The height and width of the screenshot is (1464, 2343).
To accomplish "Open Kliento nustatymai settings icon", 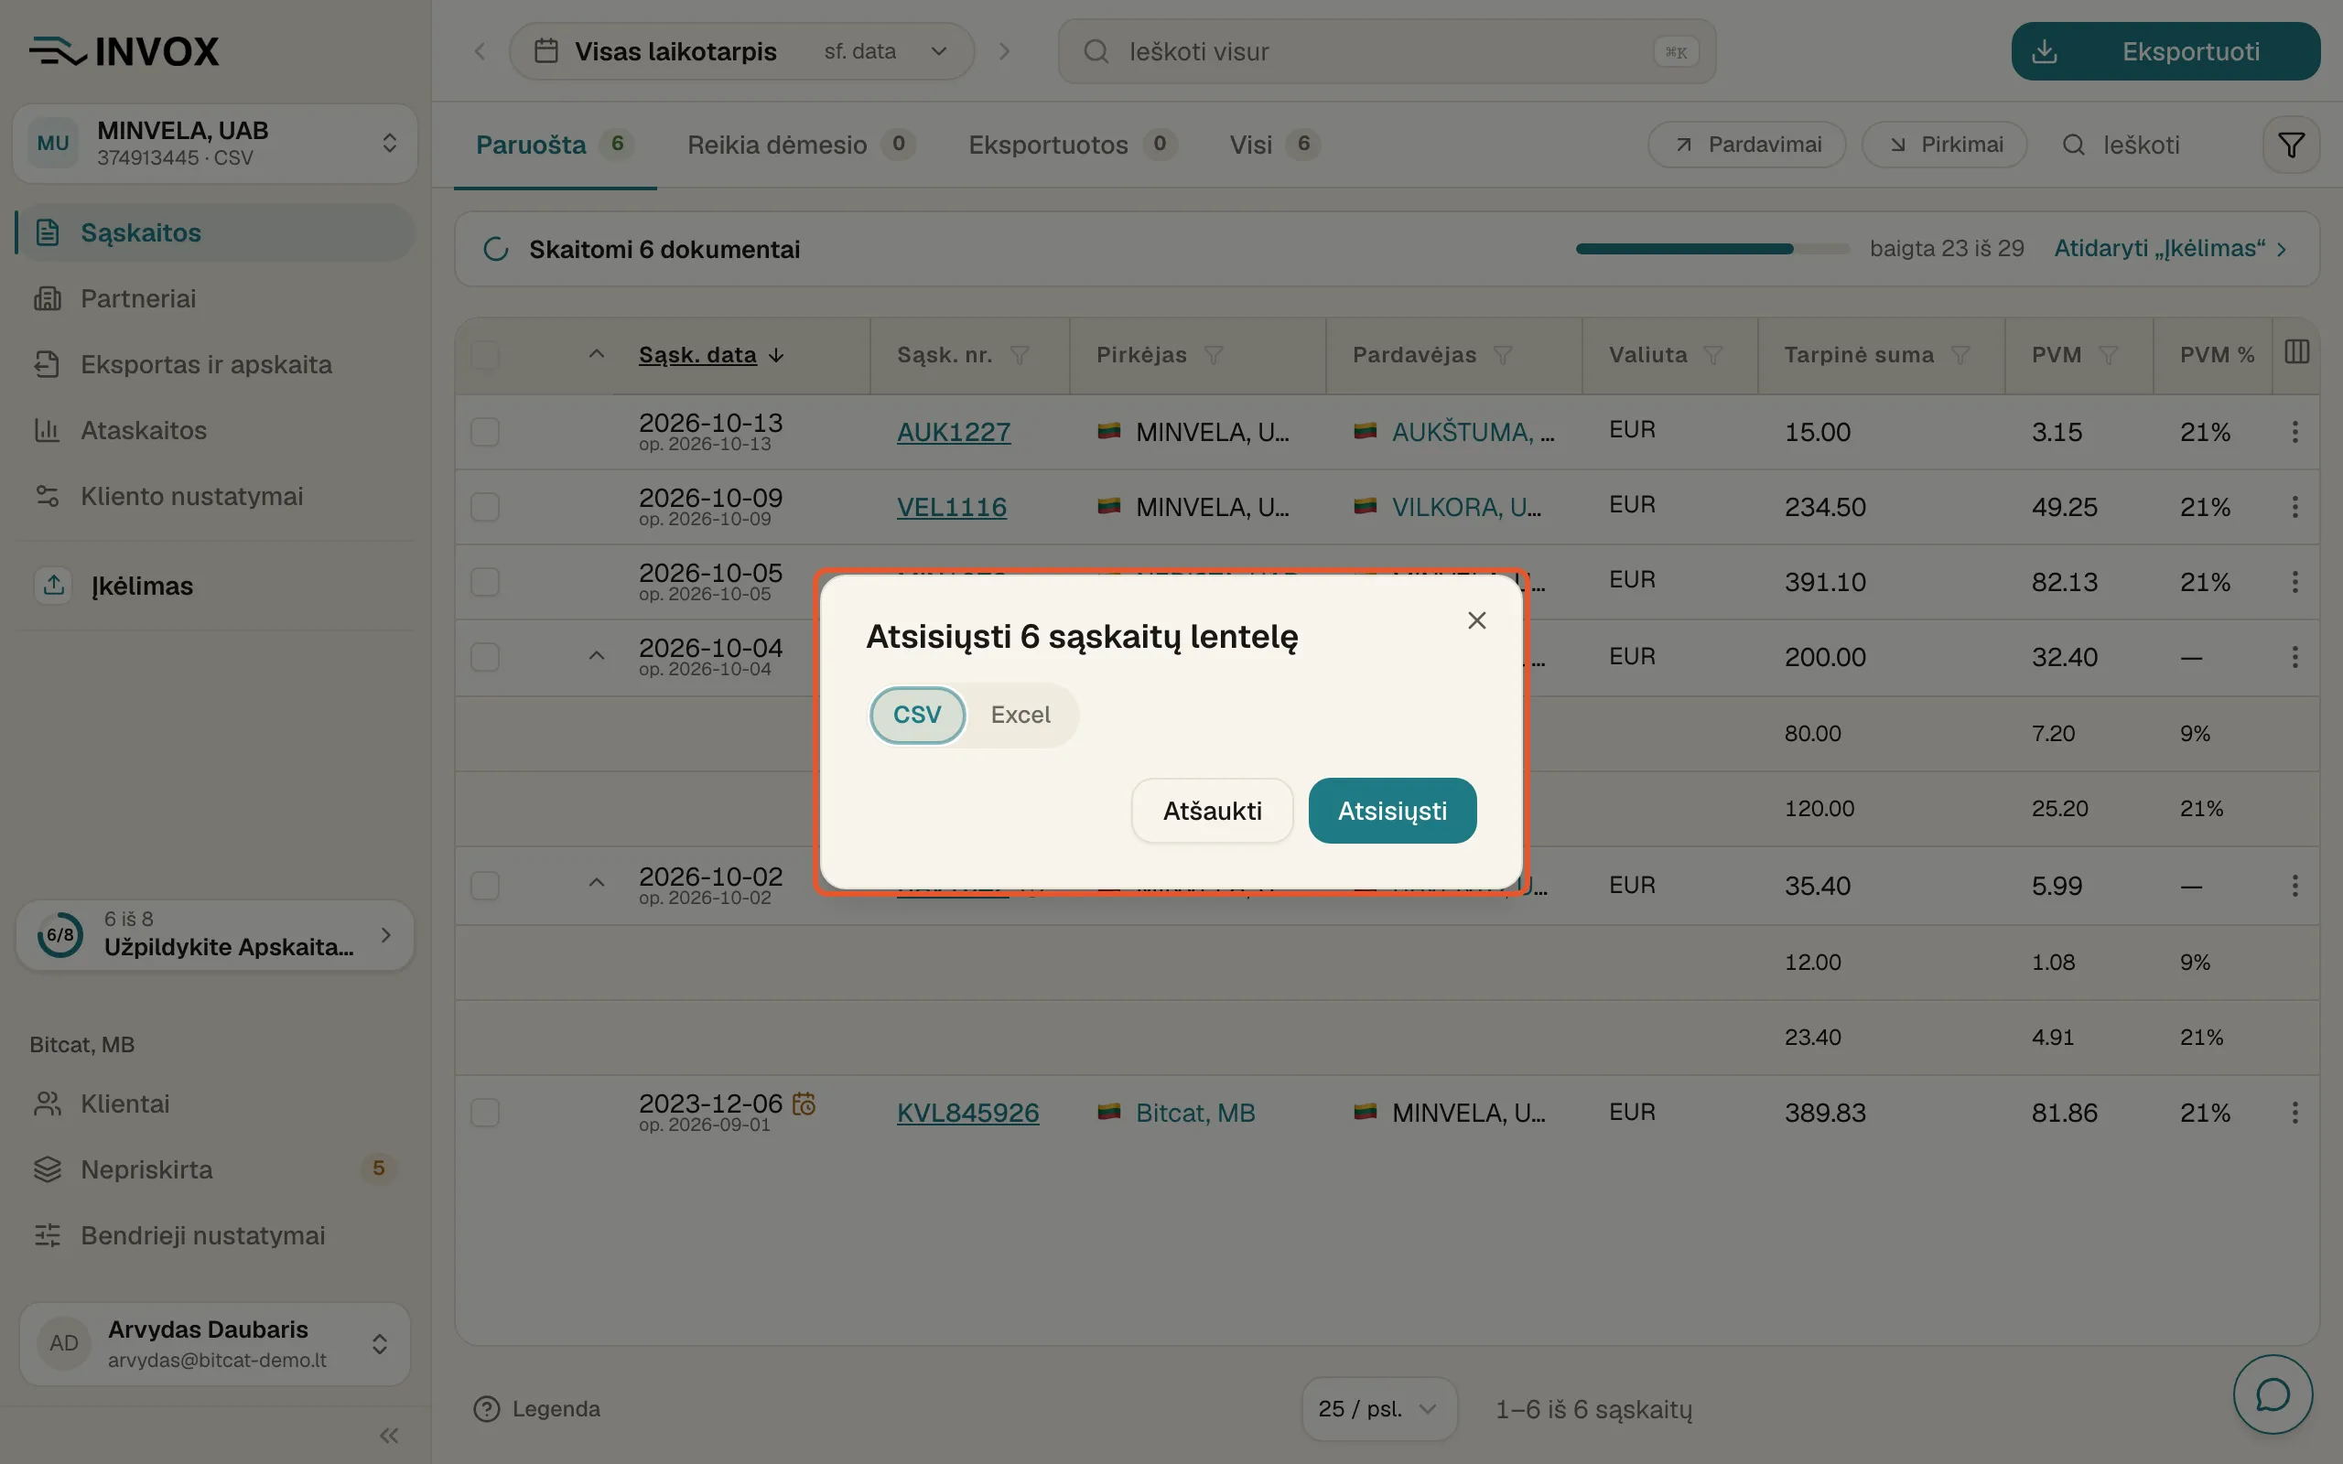I will coord(48,496).
